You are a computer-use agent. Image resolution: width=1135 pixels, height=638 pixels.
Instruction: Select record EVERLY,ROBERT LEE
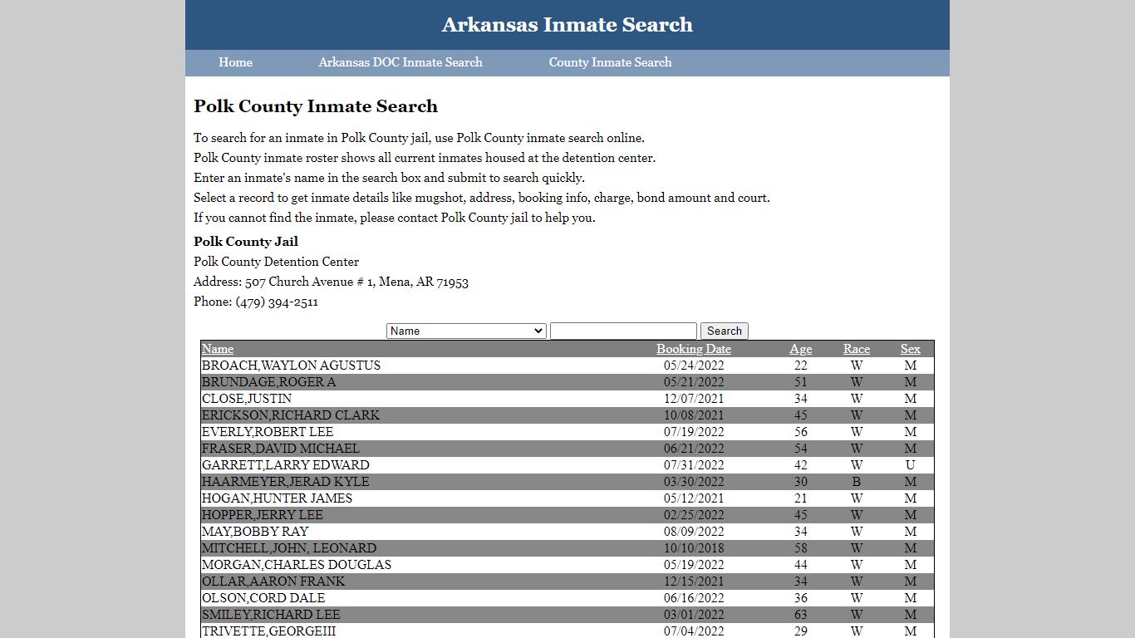567,432
